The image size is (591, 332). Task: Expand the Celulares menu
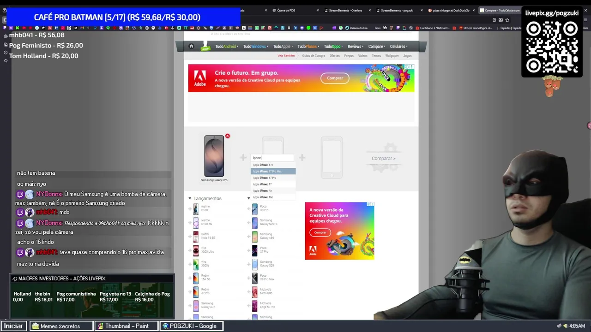point(398,46)
